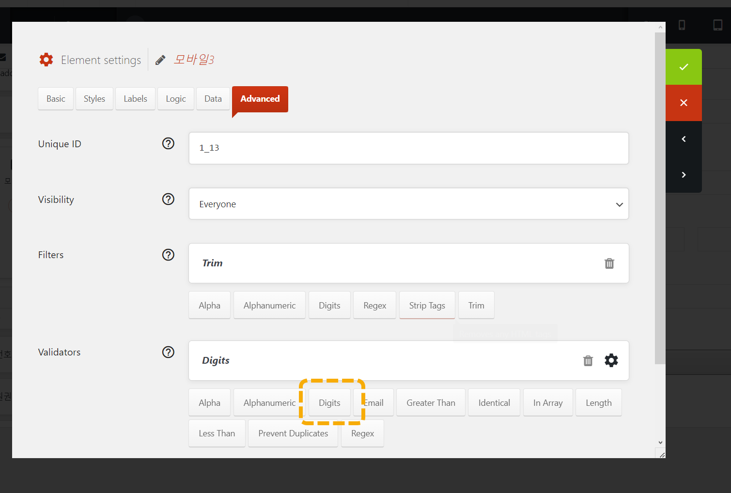Go to previous element with left chevron
The image size is (731, 493).
(x=684, y=139)
